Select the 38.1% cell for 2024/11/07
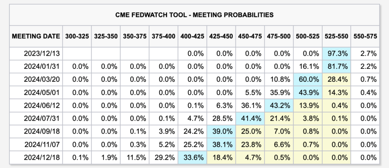Image resolution: width=389 pixels, height=168 pixels. (x=221, y=145)
